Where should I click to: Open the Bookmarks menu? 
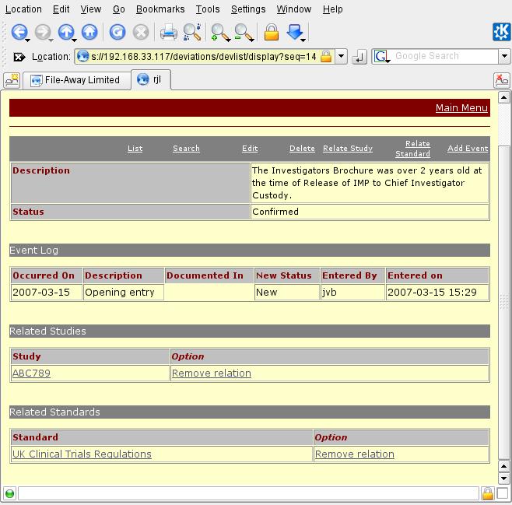(x=160, y=9)
